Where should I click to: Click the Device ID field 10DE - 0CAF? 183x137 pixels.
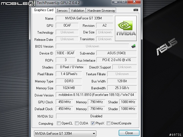(x=65, y=53)
